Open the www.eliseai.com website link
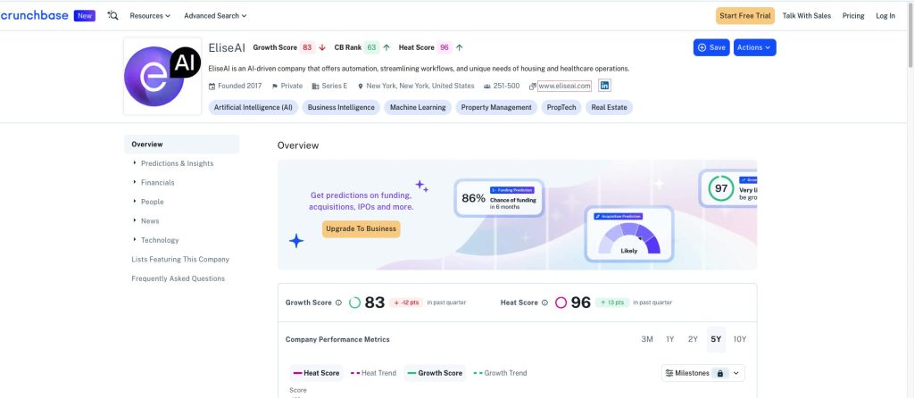 point(564,87)
